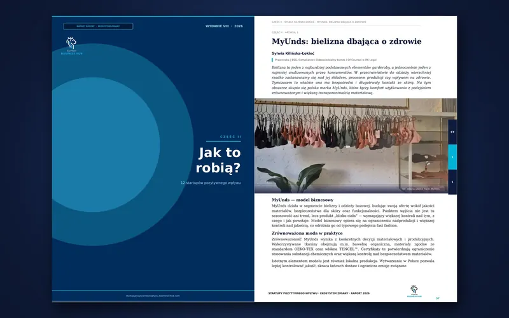Click the "Raport roczny · Ekosystem zmiany" badge
Screen dimensions: 509x318
98,26
